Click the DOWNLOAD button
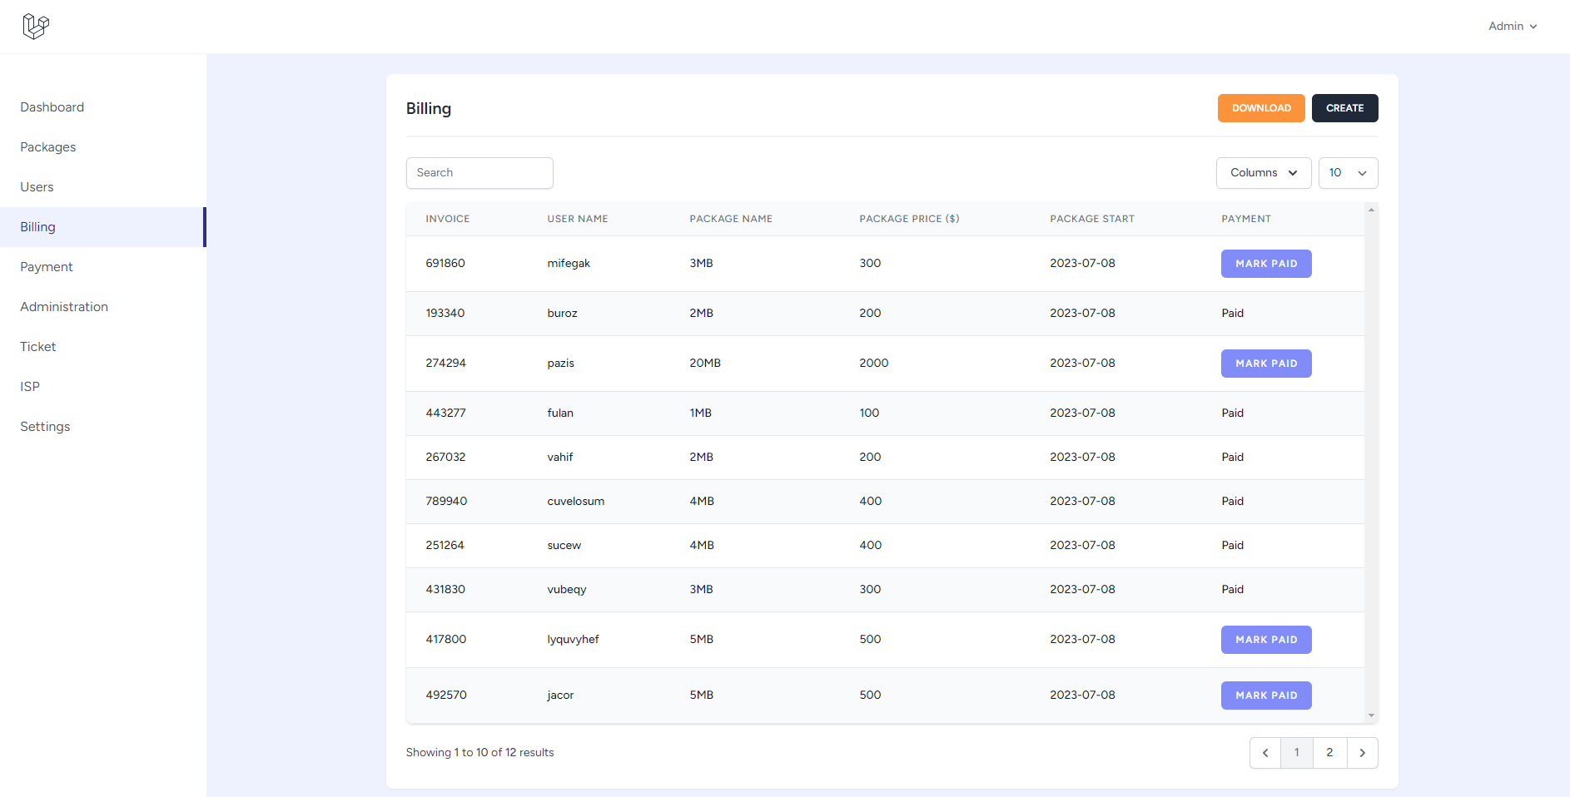The width and height of the screenshot is (1570, 797). click(x=1260, y=108)
